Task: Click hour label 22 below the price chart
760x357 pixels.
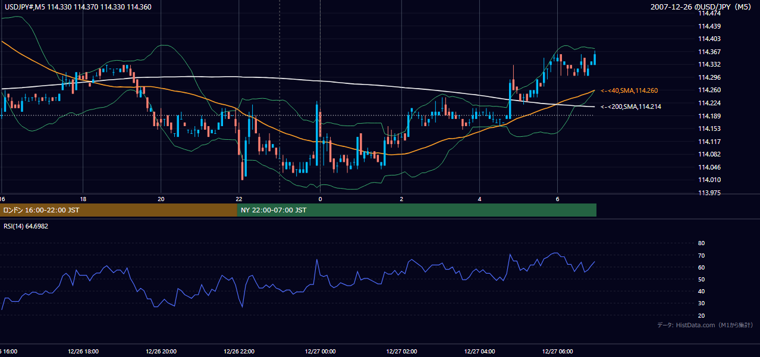Action: (x=238, y=199)
